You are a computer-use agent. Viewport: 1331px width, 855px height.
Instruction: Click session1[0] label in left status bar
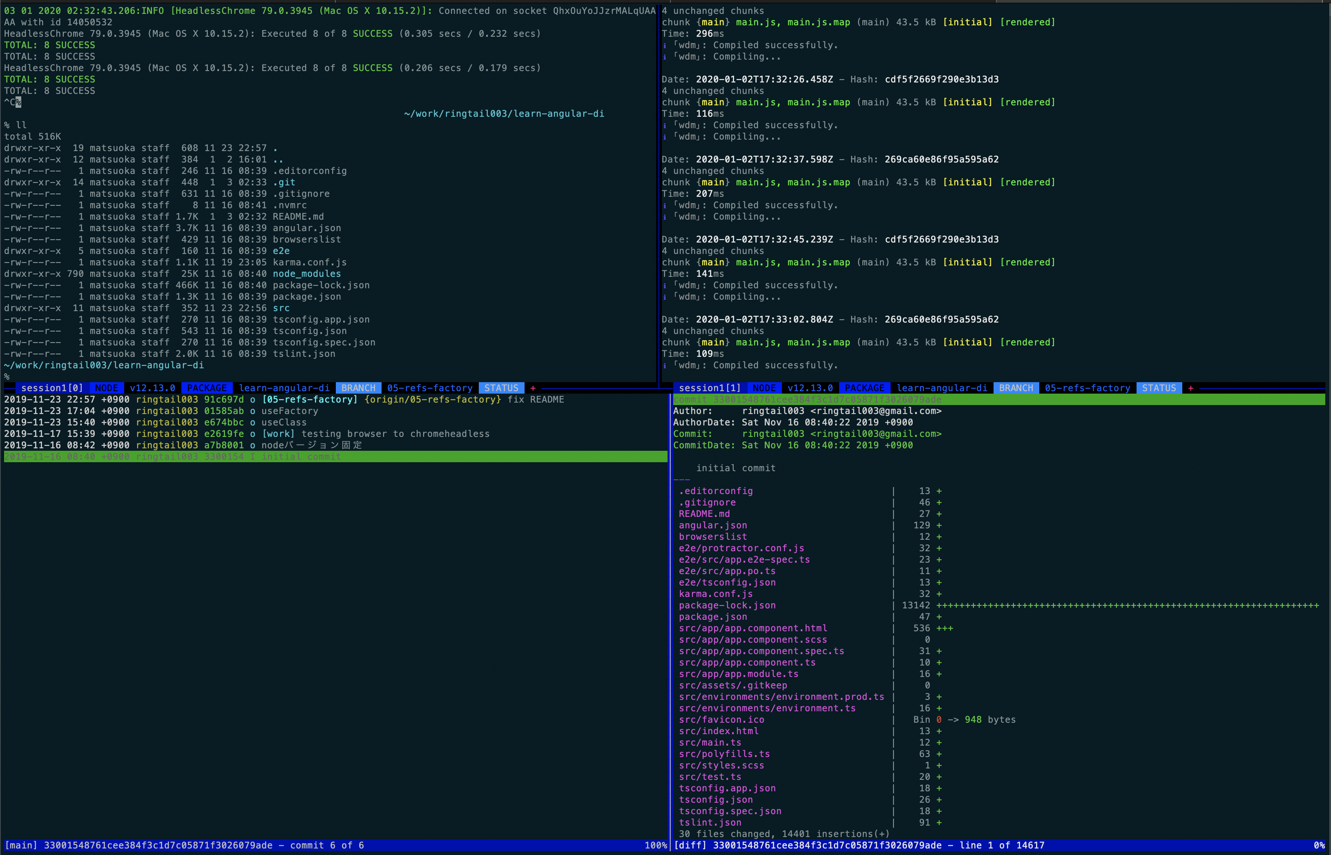pyautogui.click(x=51, y=388)
